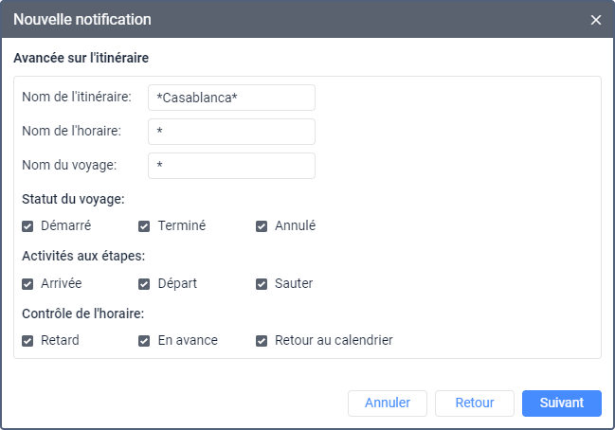Click the "Nom de l'horaire:" label
Screen dimensions: 615x430
[x=71, y=132]
